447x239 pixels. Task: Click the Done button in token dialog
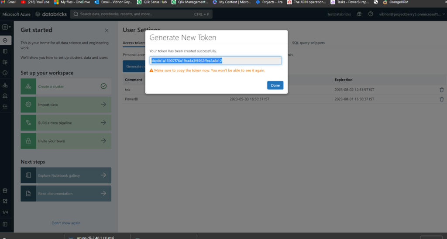(275, 85)
